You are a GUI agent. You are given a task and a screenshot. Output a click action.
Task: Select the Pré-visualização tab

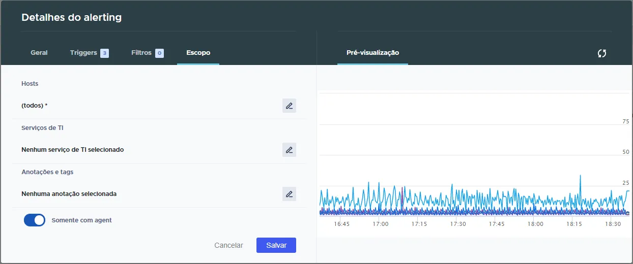click(x=372, y=53)
